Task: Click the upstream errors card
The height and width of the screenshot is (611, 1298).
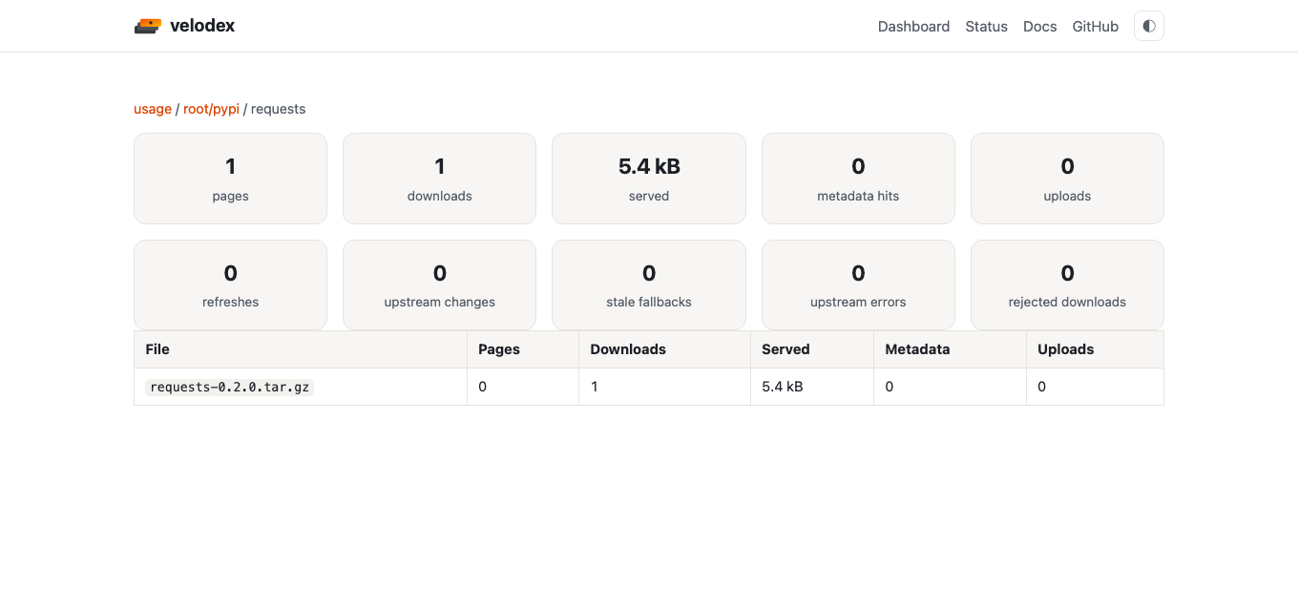Action: click(x=858, y=284)
